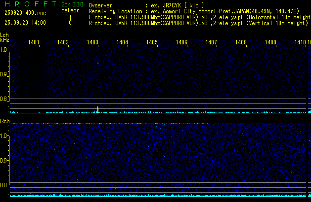This screenshot has width=311, height=202.
Task: Select the 1403 time tick label
Action: 93,42
